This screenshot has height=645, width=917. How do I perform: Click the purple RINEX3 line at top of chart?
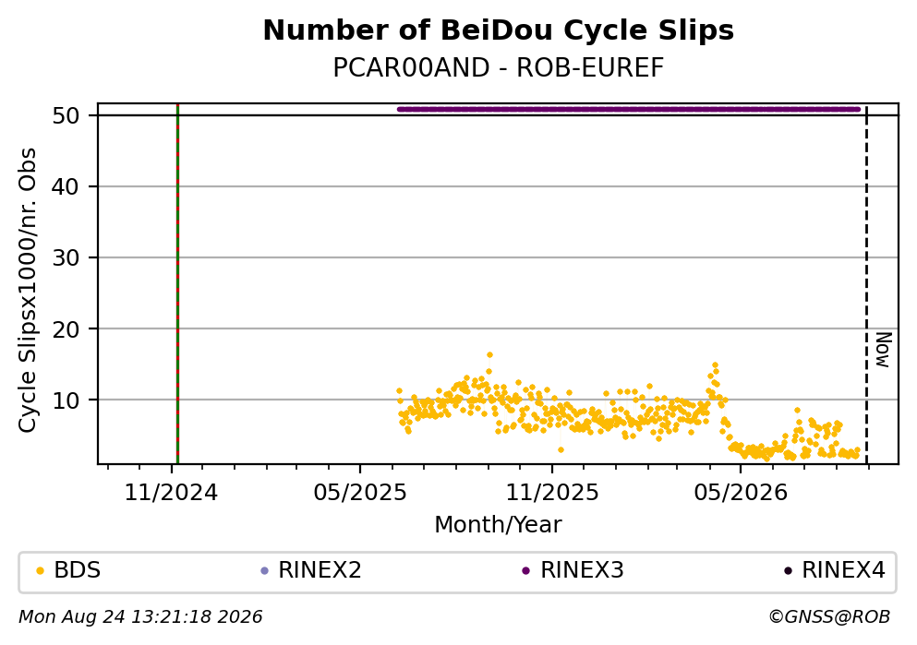pyautogui.click(x=629, y=109)
